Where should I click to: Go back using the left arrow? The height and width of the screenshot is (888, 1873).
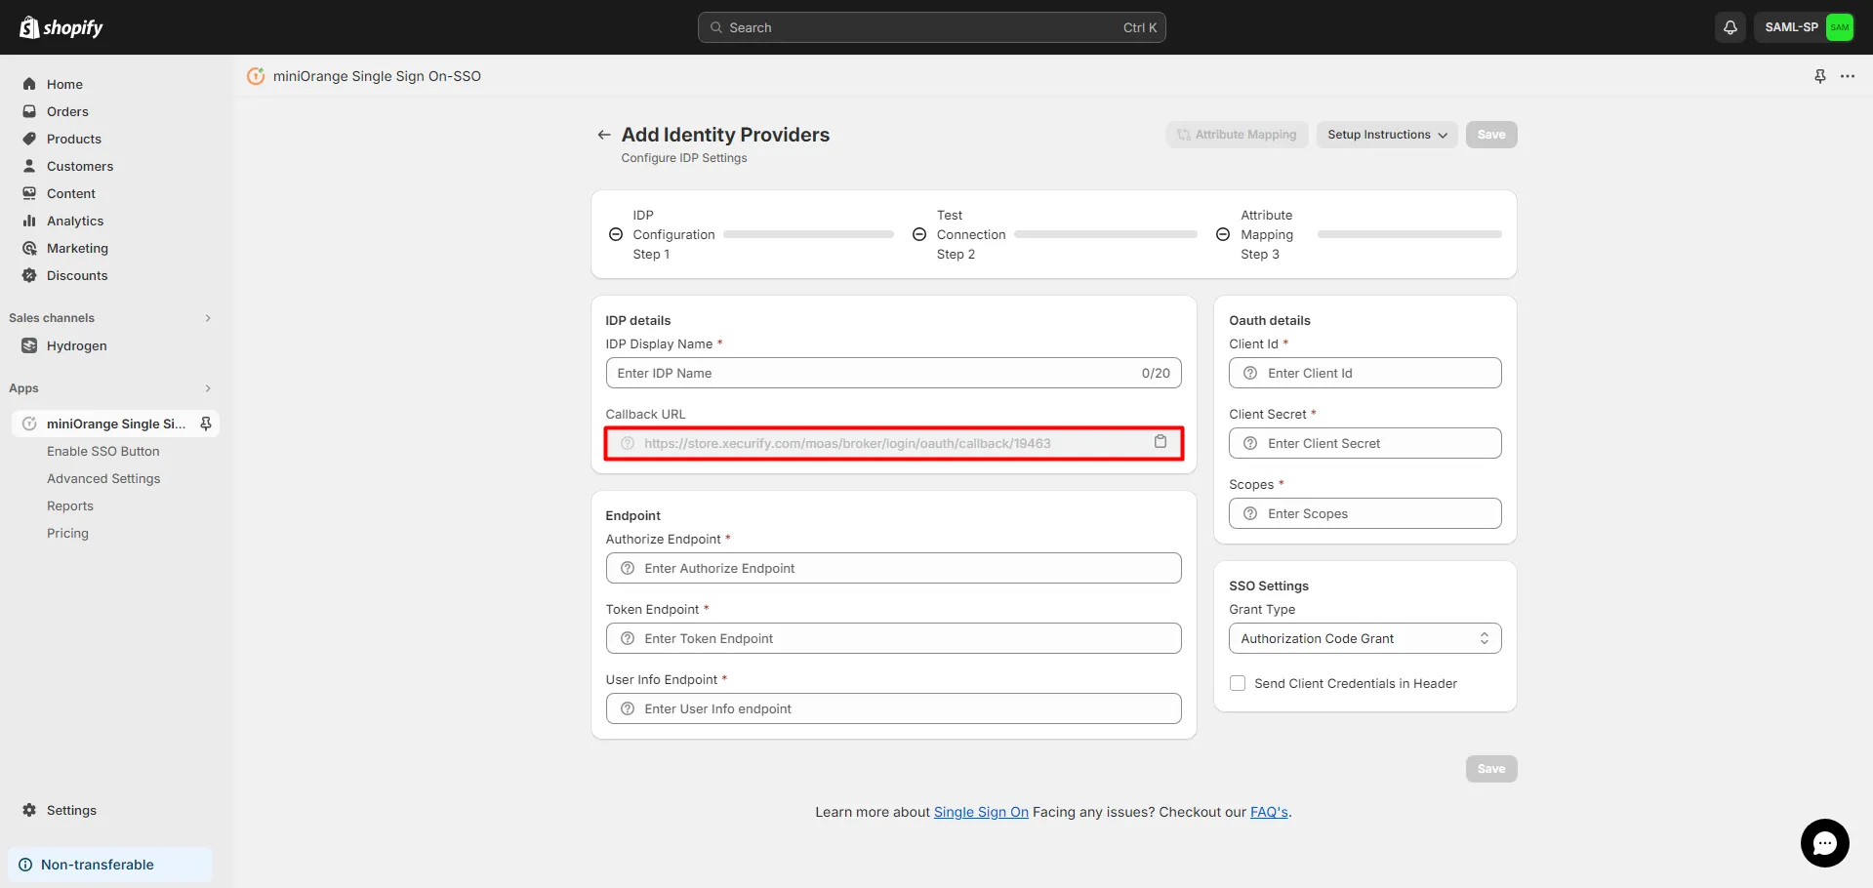[x=604, y=135]
